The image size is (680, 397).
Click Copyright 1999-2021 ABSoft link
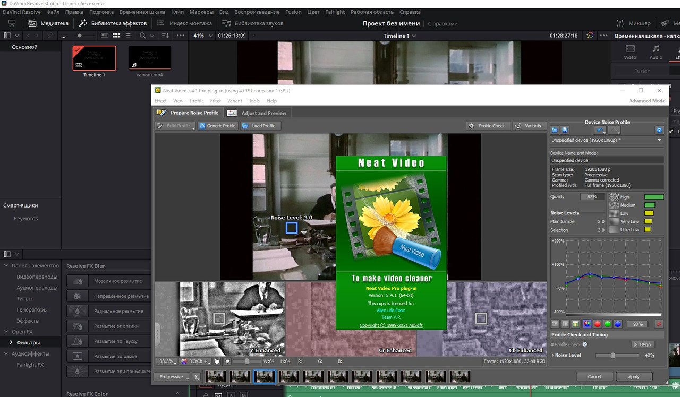[391, 325]
